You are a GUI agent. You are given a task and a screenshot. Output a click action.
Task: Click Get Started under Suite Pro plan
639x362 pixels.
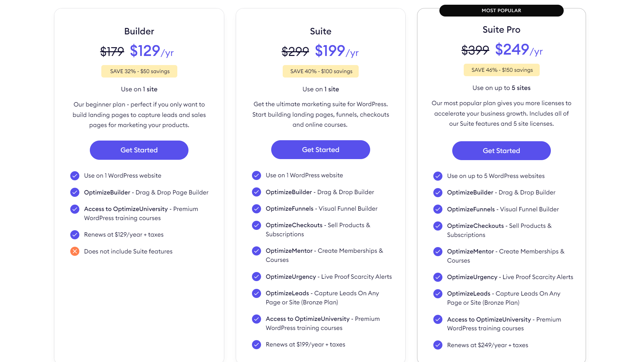[x=502, y=151]
